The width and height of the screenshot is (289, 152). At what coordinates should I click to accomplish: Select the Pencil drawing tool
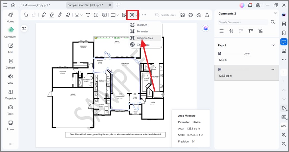tap(60, 15)
